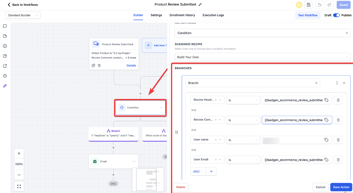Expand the Scenario Recipe dropdown
Viewport: 353px width, 193px height.
(262, 57)
